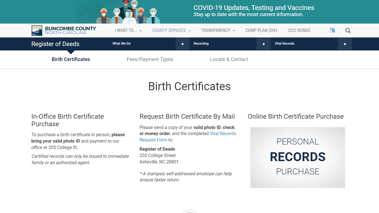Click the COVID masked people illustration

tap(128, 12)
